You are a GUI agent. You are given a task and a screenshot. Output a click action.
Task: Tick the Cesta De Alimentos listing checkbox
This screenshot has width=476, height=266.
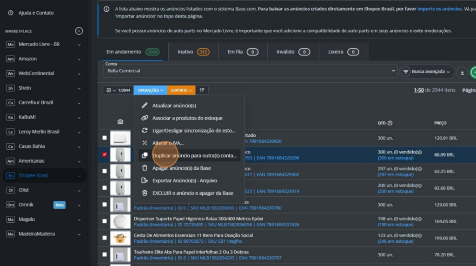click(105, 238)
